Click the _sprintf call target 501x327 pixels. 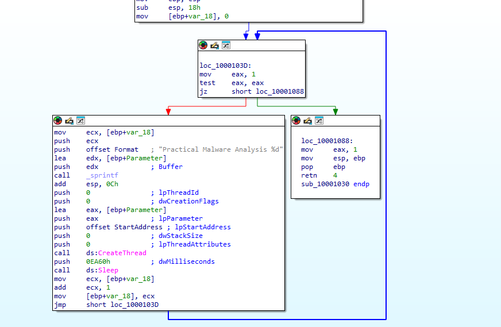tap(102, 175)
